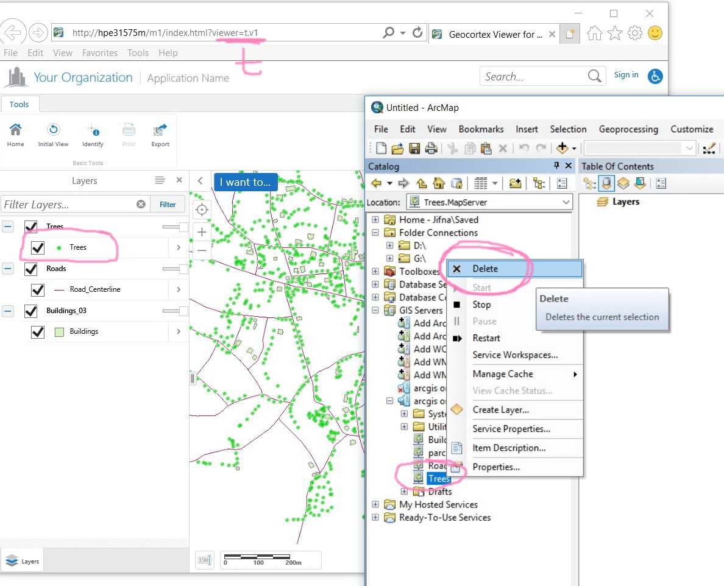This screenshot has width=724, height=586.
Task: Click List By Drawing Order in Table Of Contents
Action: click(x=590, y=183)
